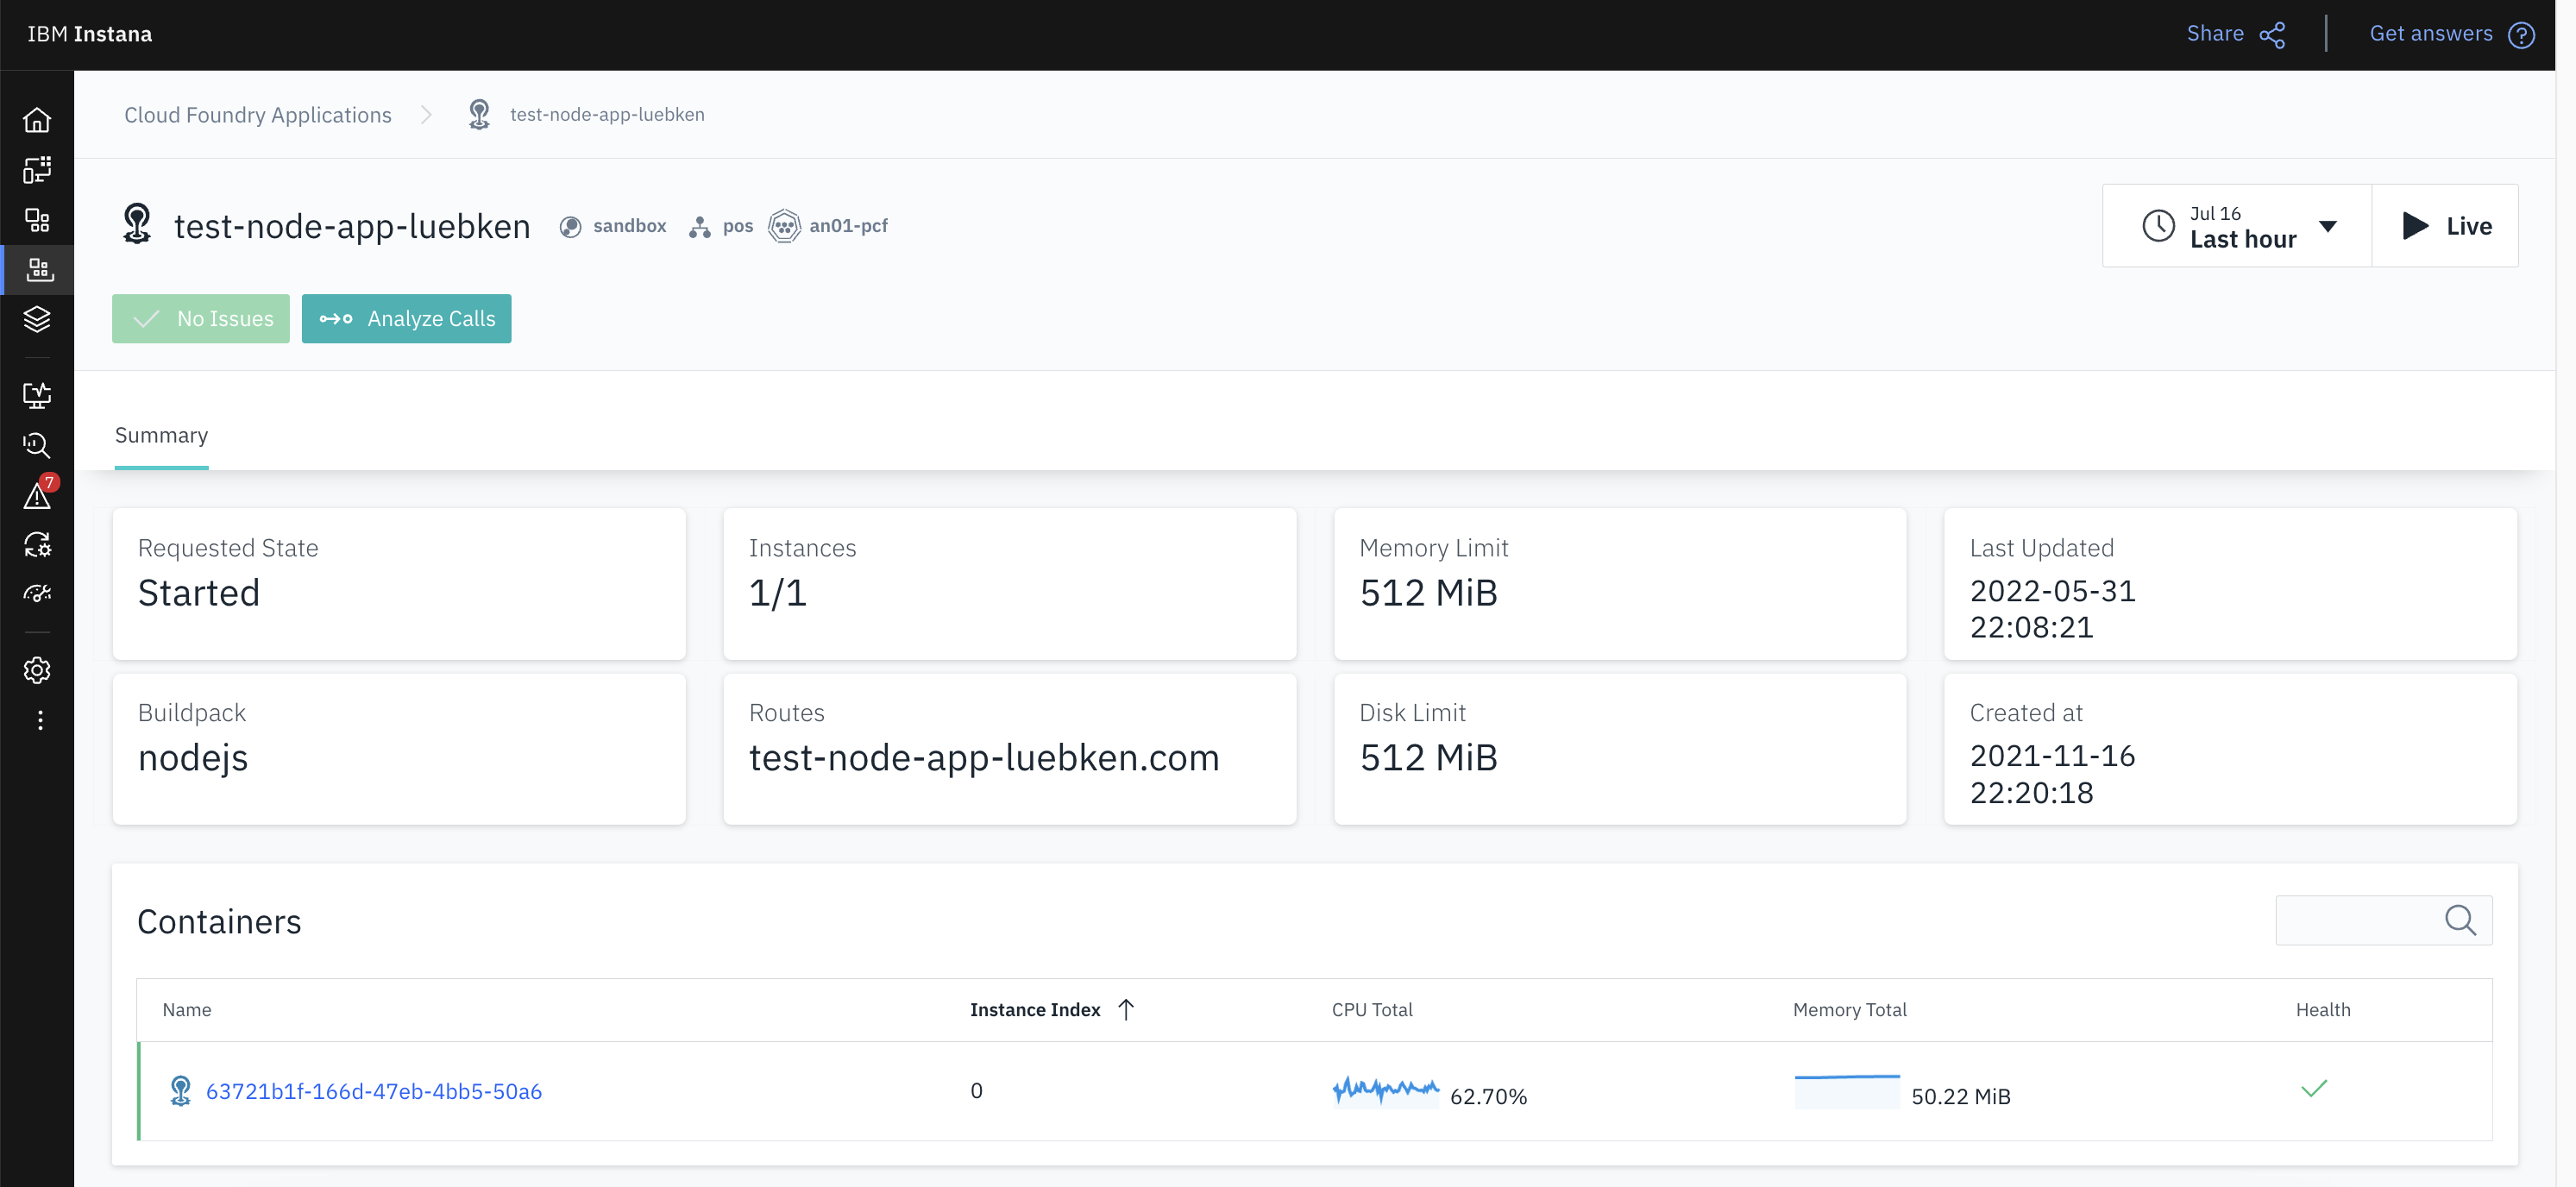The width and height of the screenshot is (2576, 1187).
Task: Click the Health column header
Action: [2322, 1010]
